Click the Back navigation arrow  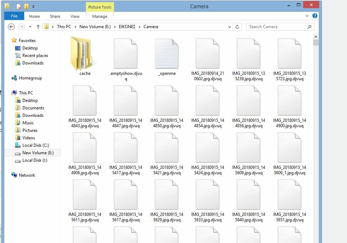coord(11,27)
